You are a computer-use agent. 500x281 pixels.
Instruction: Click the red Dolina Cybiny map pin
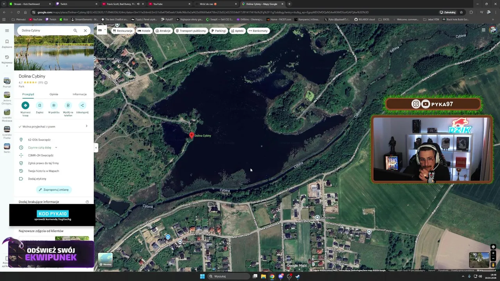pyautogui.click(x=191, y=135)
